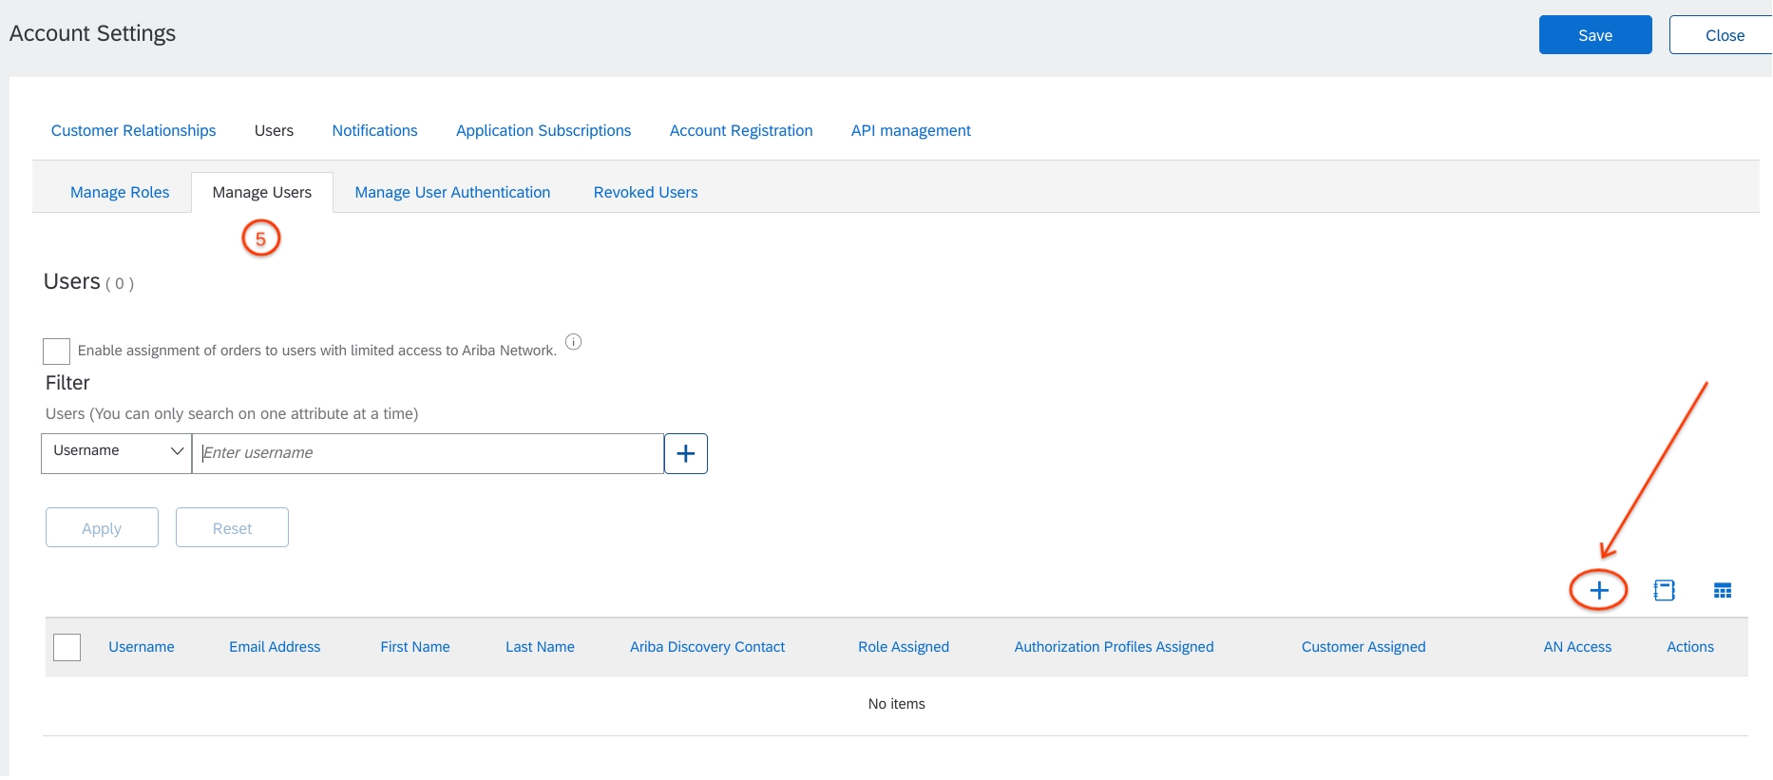Tick the select-all checkbox in the table header

click(67, 647)
